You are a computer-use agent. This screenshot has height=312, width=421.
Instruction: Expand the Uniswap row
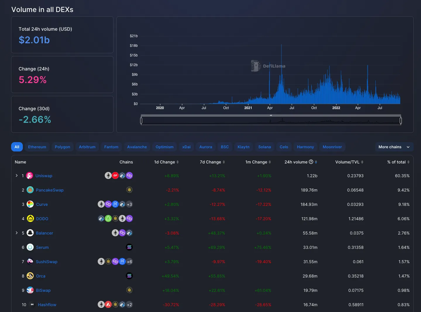pos(17,175)
